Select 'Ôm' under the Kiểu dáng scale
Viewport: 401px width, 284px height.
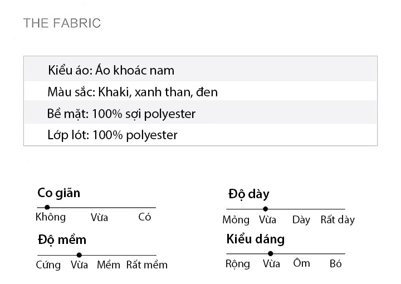[x=301, y=263]
